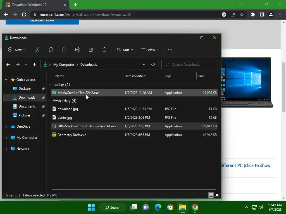The width and height of the screenshot is (286, 214).
Task: Open Chat app from the taskbar
Action: pos(146,207)
